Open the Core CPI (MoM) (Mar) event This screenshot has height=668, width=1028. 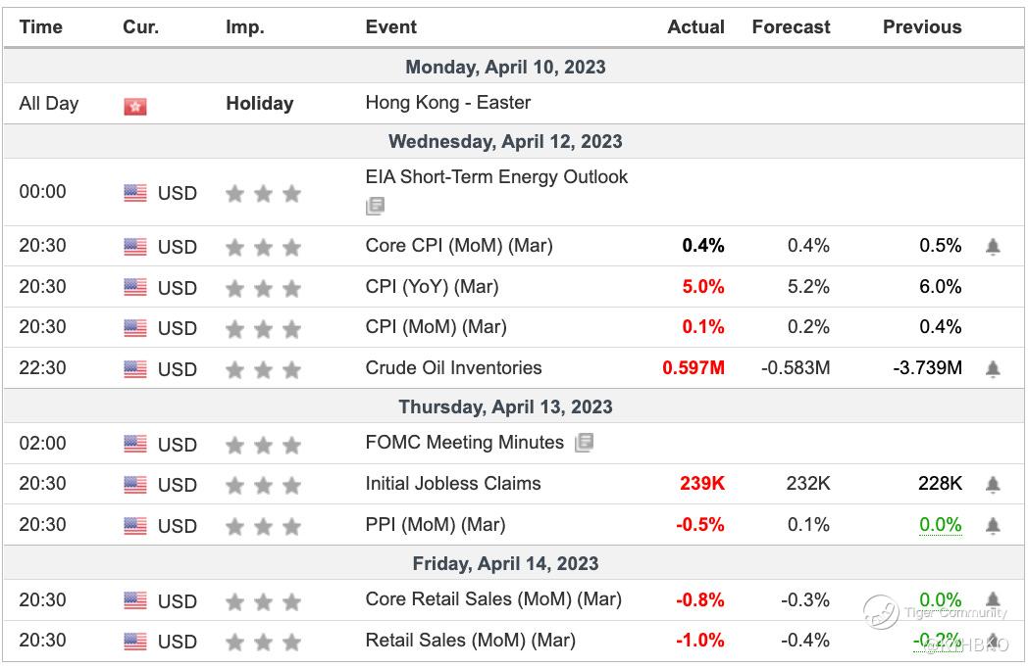(x=459, y=246)
